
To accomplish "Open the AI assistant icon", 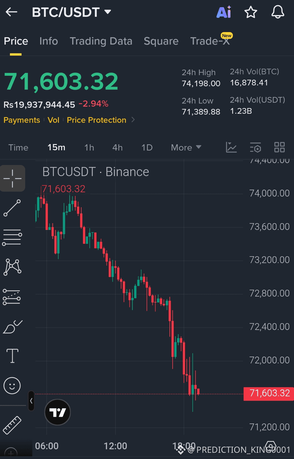I will [x=224, y=12].
